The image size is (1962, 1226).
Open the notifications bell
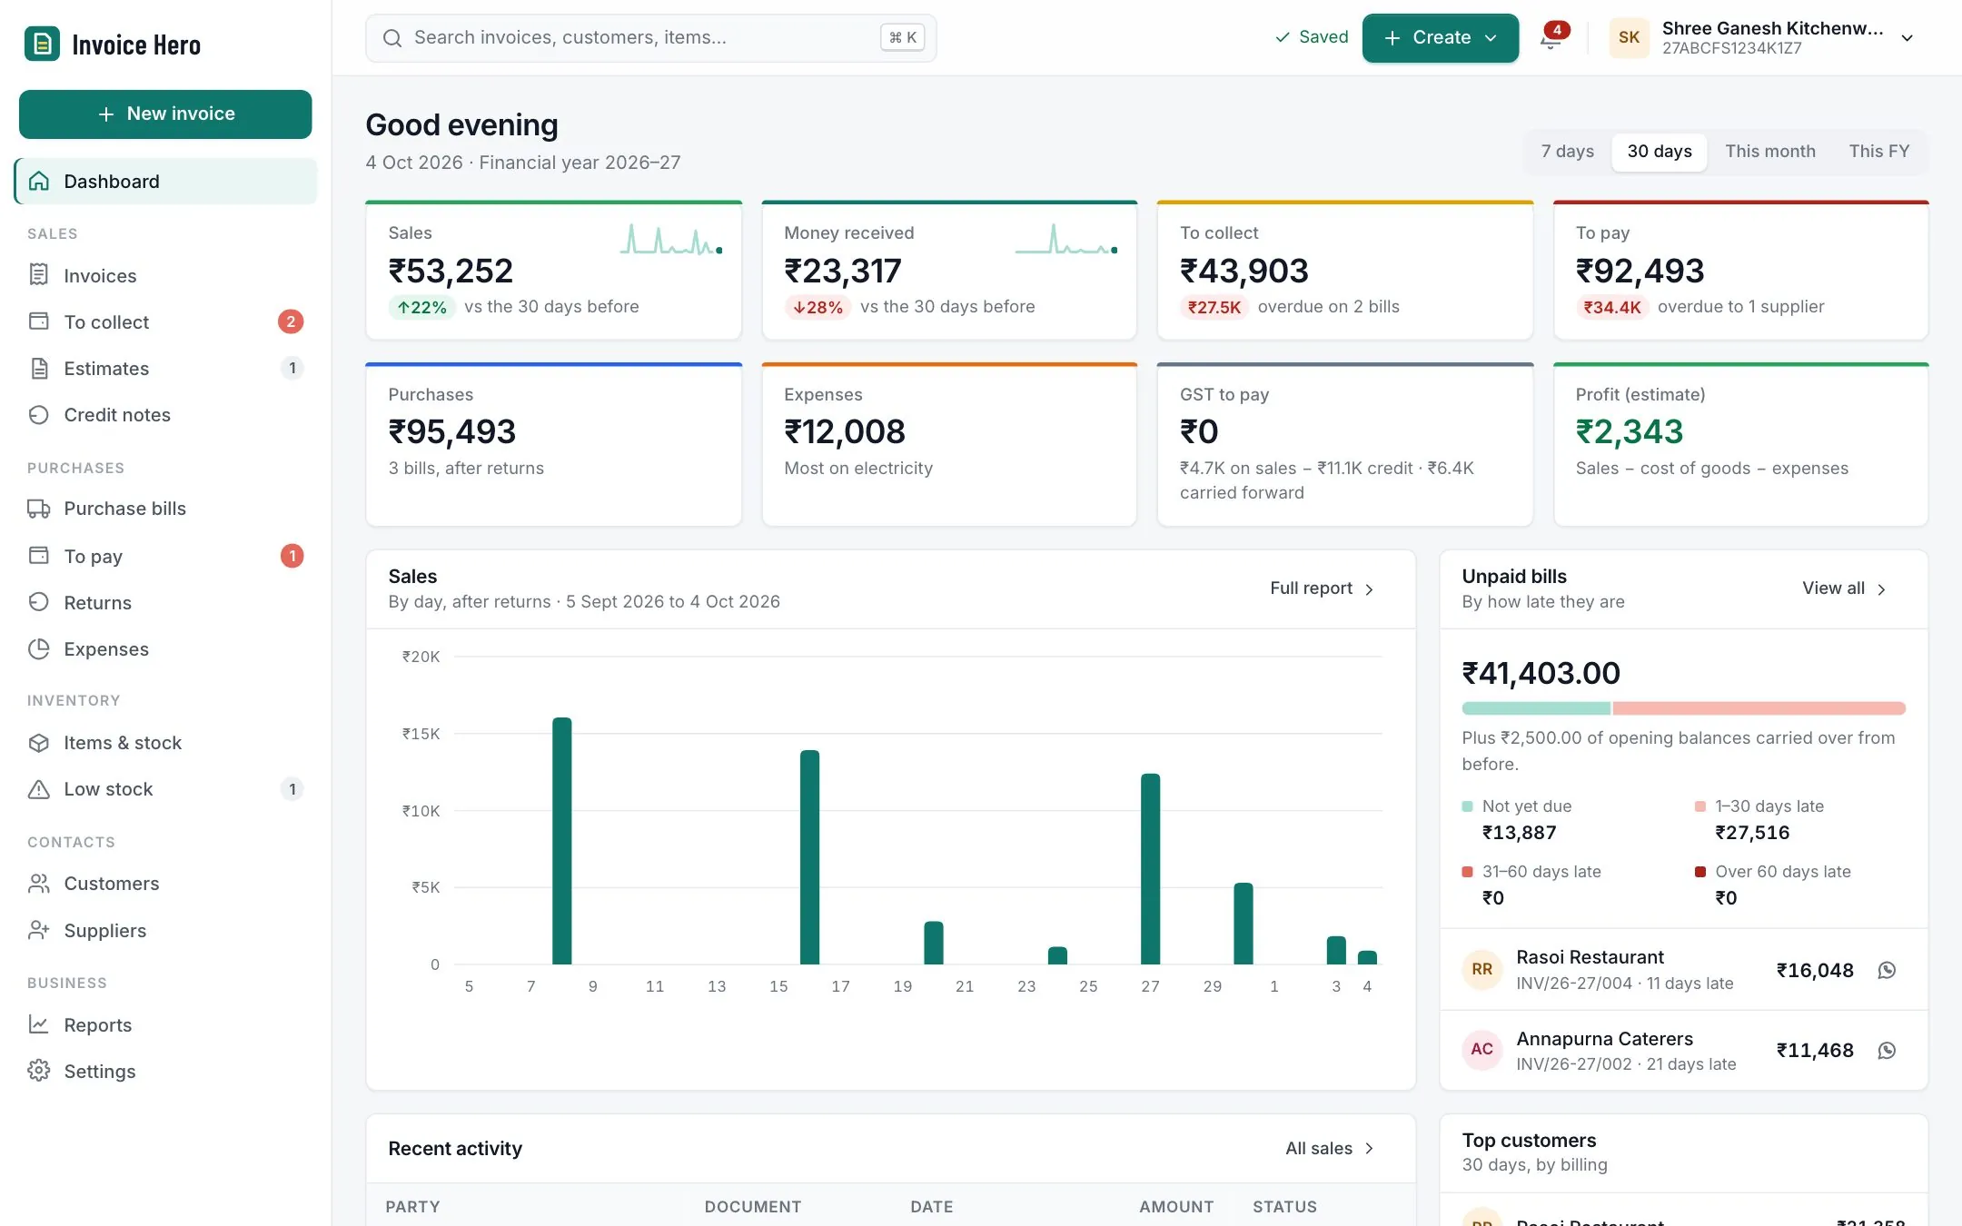(x=1551, y=38)
